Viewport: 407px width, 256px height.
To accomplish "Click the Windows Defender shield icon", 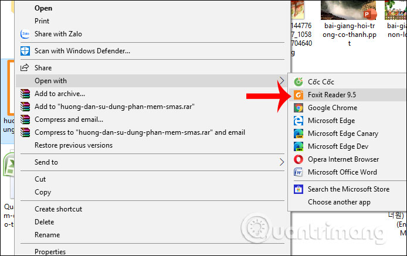I will pyautogui.click(x=25, y=51).
